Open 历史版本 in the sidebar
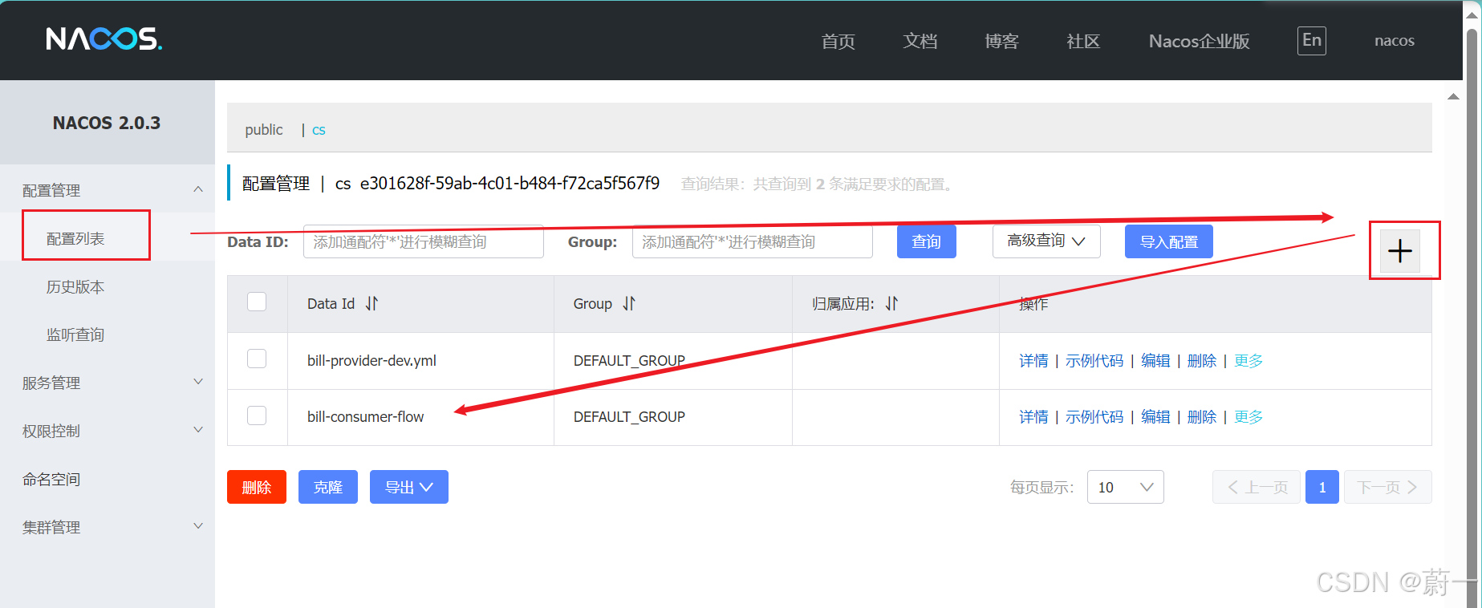1482x608 pixels. 75,286
